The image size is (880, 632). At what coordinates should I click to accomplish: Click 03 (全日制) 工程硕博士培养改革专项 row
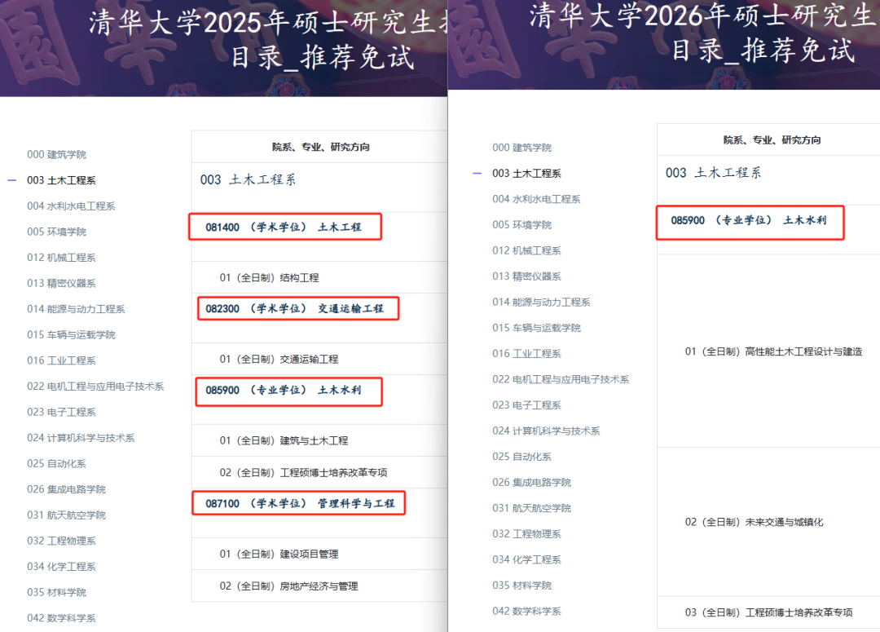pyautogui.click(x=768, y=612)
